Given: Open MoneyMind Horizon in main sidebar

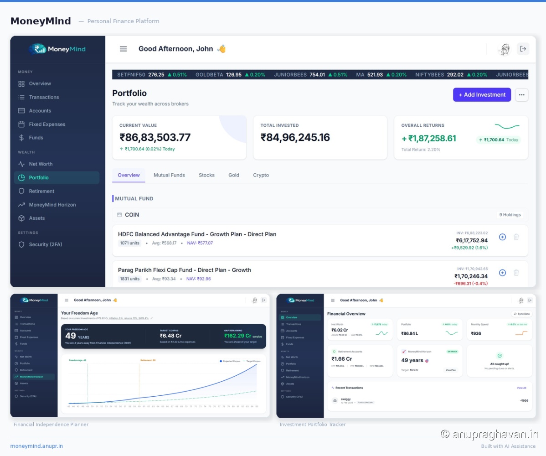Looking at the screenshot, I should pyautogui.click(x=57, y=205).
